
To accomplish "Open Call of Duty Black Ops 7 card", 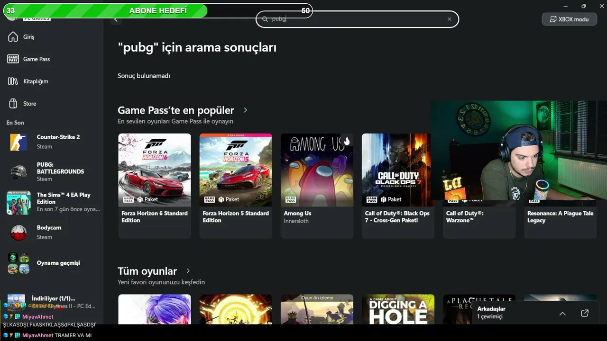I will tap(398, 186).
